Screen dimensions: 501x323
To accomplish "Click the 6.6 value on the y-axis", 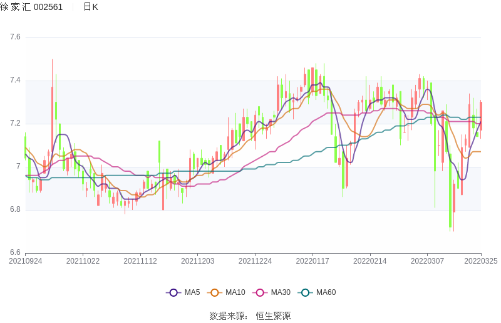I will click(x=14, y=252).
